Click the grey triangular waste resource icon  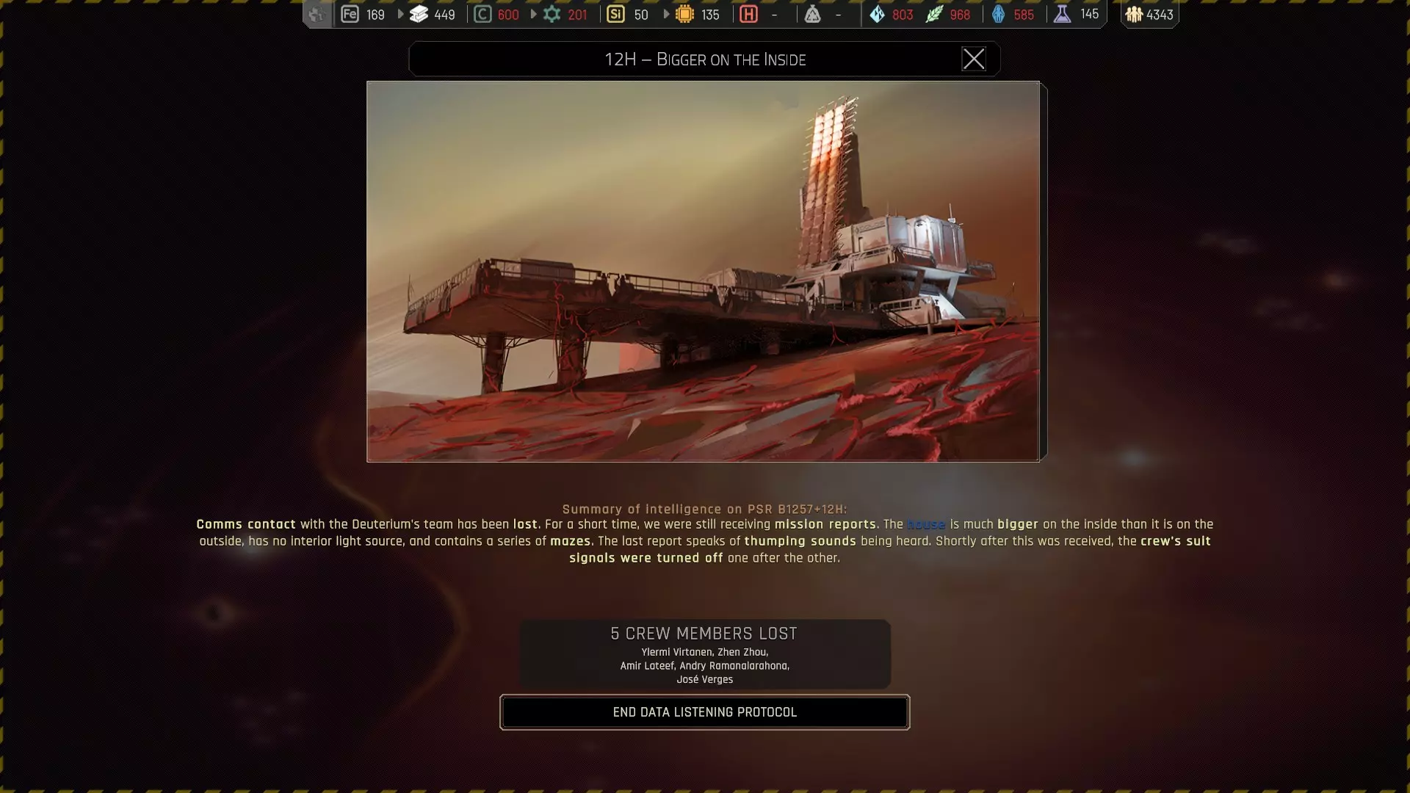(x=812, y=14)
